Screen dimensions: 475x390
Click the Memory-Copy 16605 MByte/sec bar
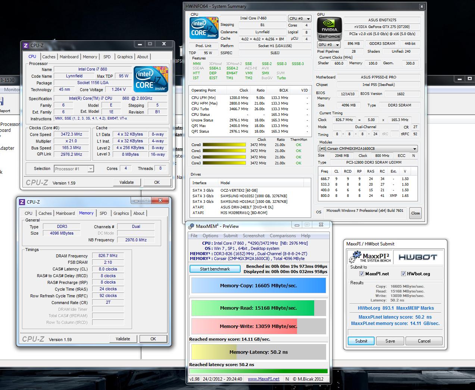pos(258,285)
